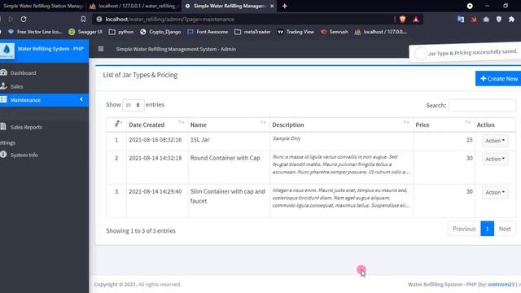521x293 pixels.
Task: Click the Sample Only description
Action: (x=287, y=138)
